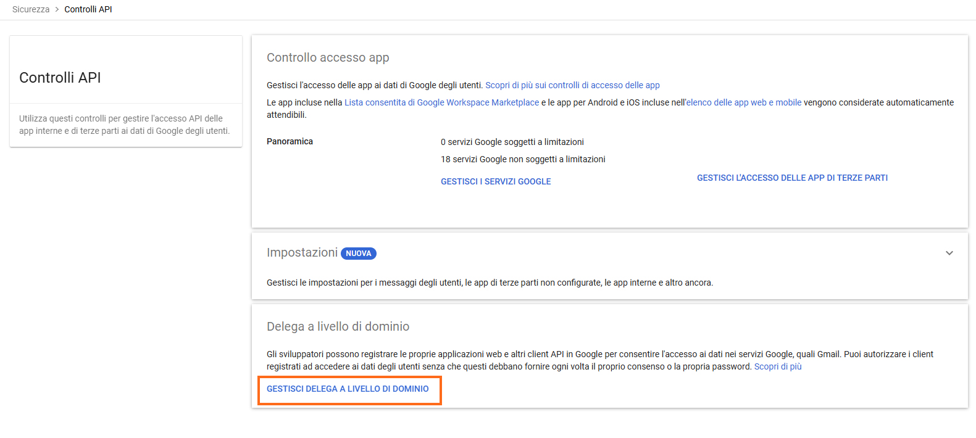
Task: Open GESTISCI I SERVIZI GOOGLE
Action: (496, 181)
